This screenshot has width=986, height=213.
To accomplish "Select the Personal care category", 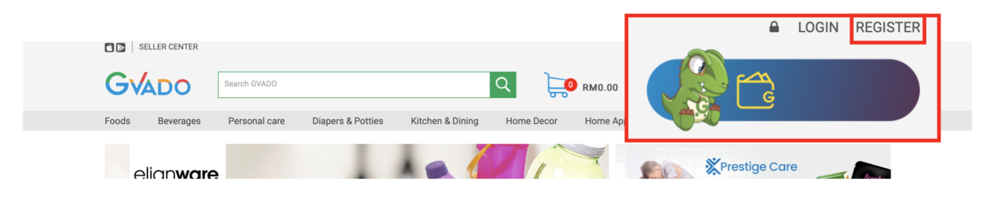I will click(x=256, y=121).
